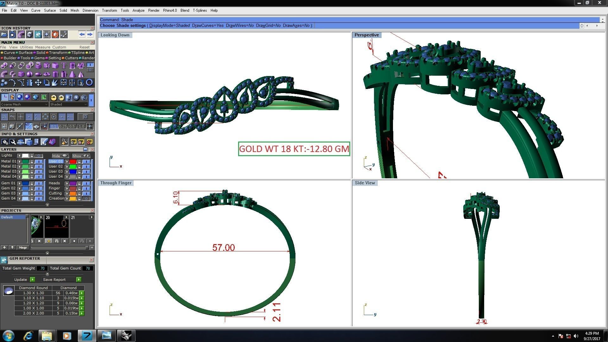
Task: Open the settings gears icon in Info & Settings
Action: 4,142
